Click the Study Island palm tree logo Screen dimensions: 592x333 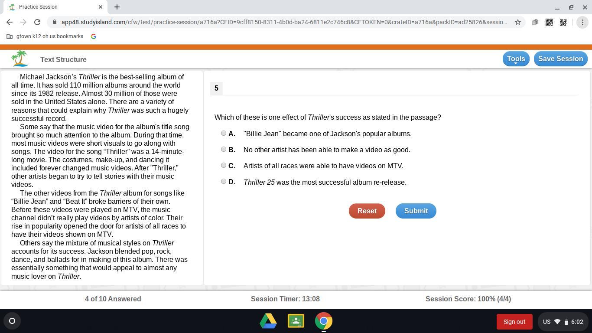pos(20,59)
